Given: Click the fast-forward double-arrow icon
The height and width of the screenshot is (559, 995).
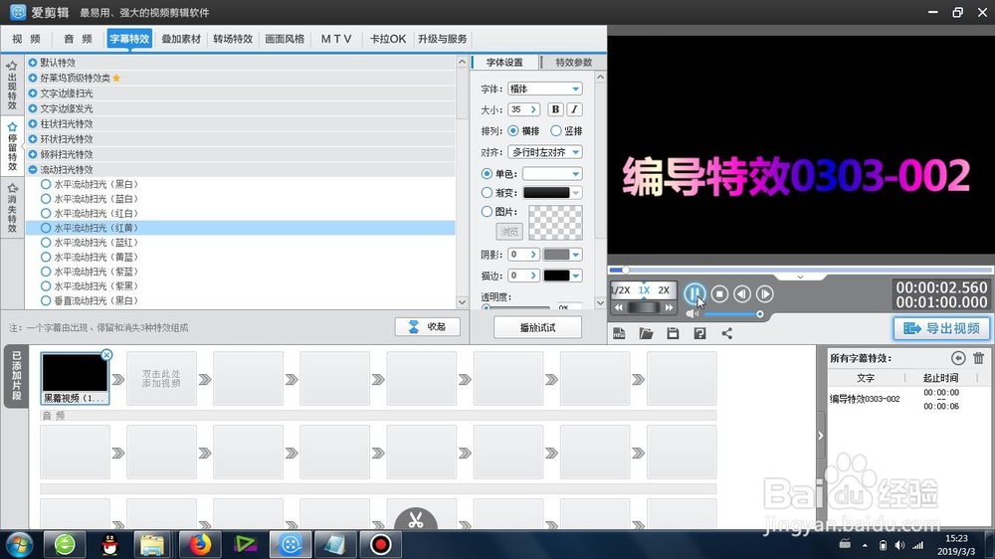Looking at the screenshot, I should click(669, 307).
